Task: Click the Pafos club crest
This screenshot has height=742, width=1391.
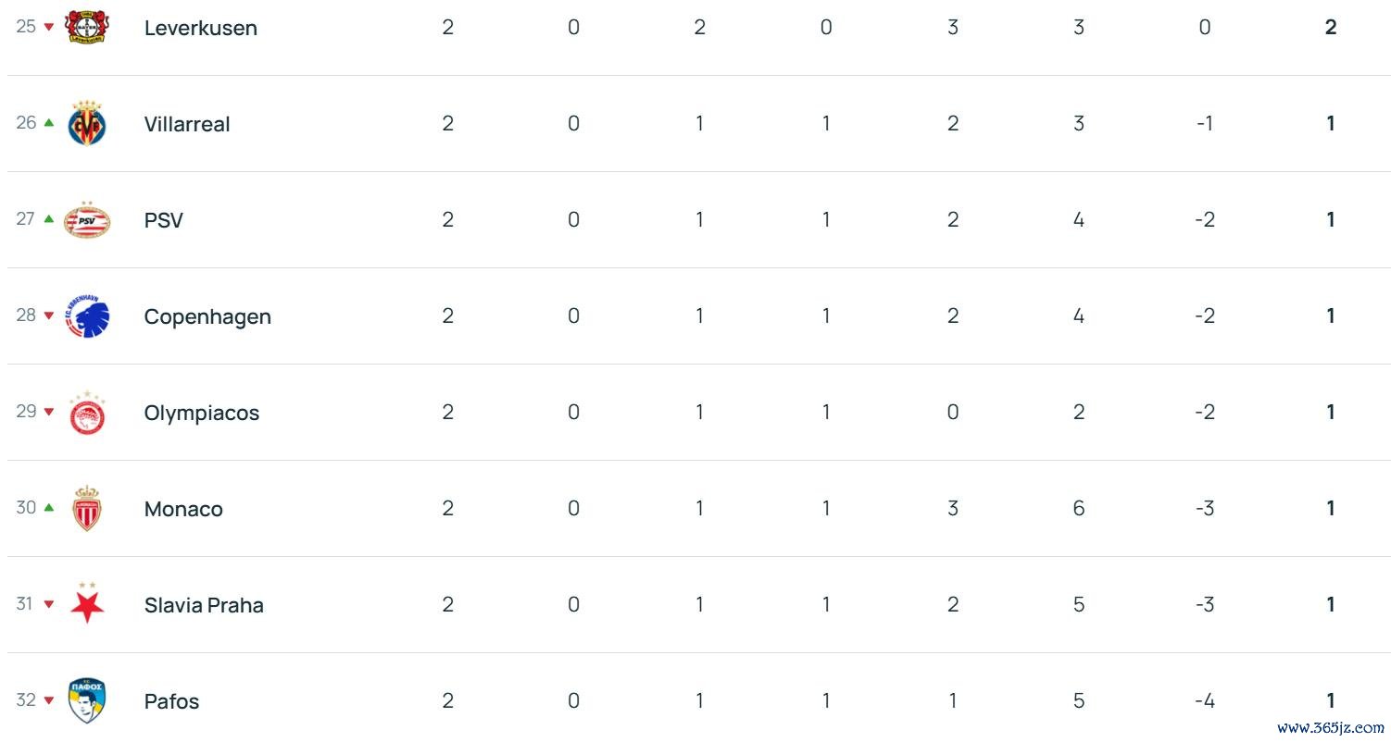Action: pyautogui.click(x=88, y=701)
